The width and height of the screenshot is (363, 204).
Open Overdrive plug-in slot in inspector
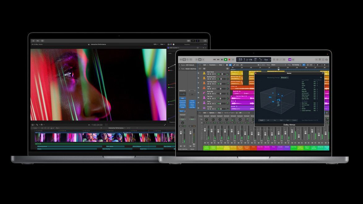coord(182,104)
